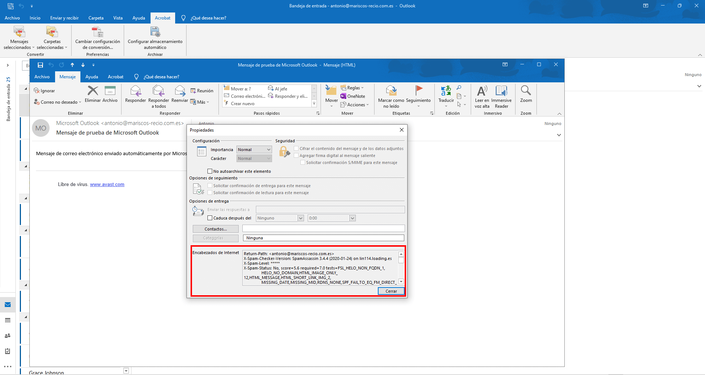Expand the Más respond options
The height and width of the screenshot is (375, 705).
click(x=200, y=102)
